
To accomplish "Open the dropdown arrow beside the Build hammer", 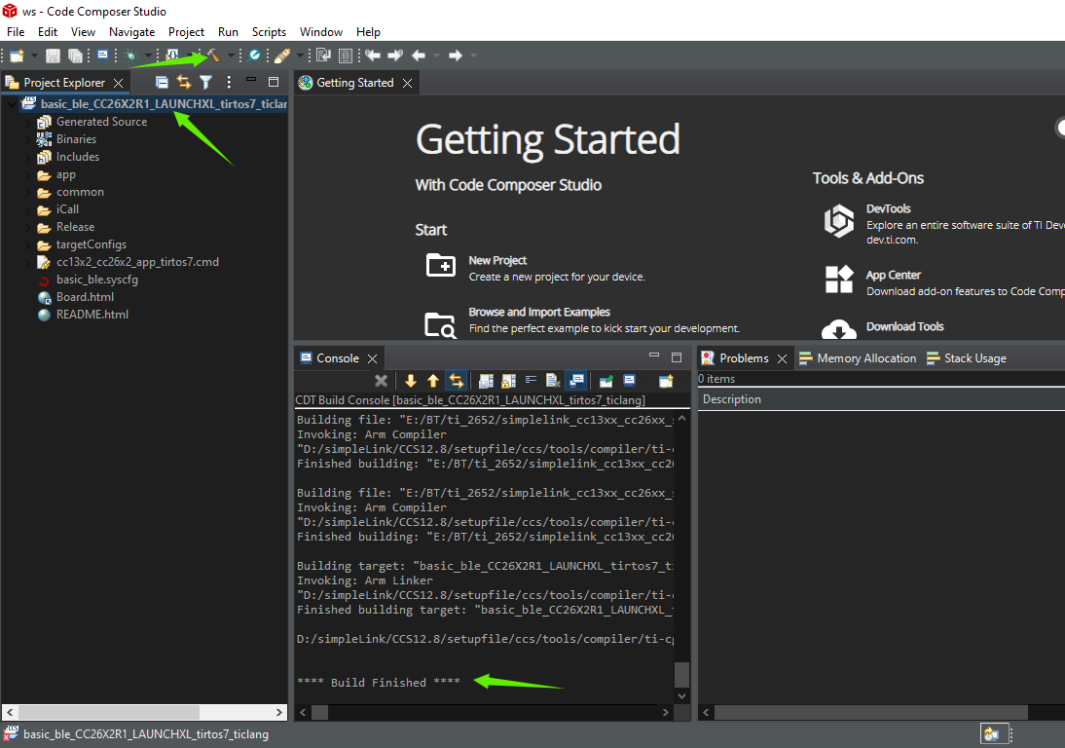I will [231, 56].
